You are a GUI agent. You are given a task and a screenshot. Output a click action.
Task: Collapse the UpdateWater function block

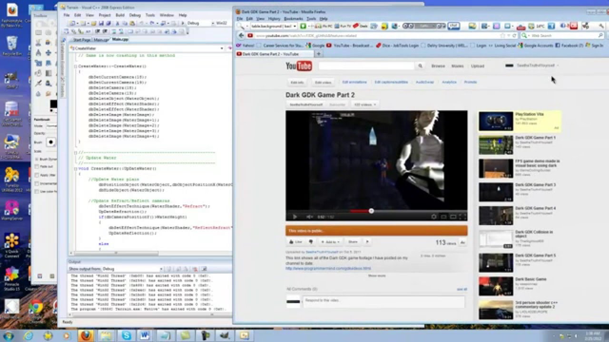click(76, 169)
